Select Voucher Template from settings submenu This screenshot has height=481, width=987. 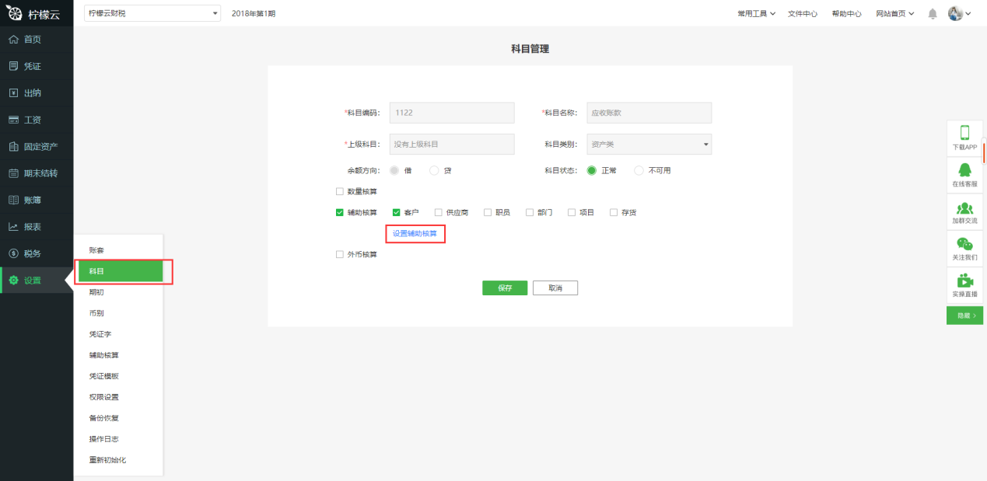click(104, 376)
